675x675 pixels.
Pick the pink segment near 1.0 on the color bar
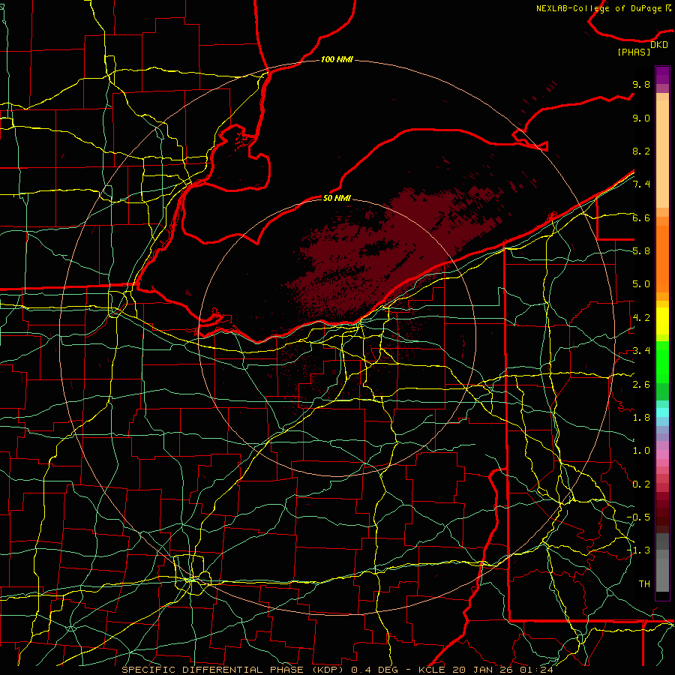coord(662,454)
